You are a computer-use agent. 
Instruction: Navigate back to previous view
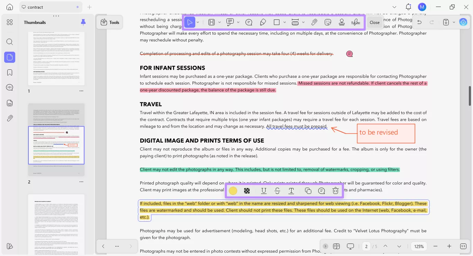click(103, 246)
